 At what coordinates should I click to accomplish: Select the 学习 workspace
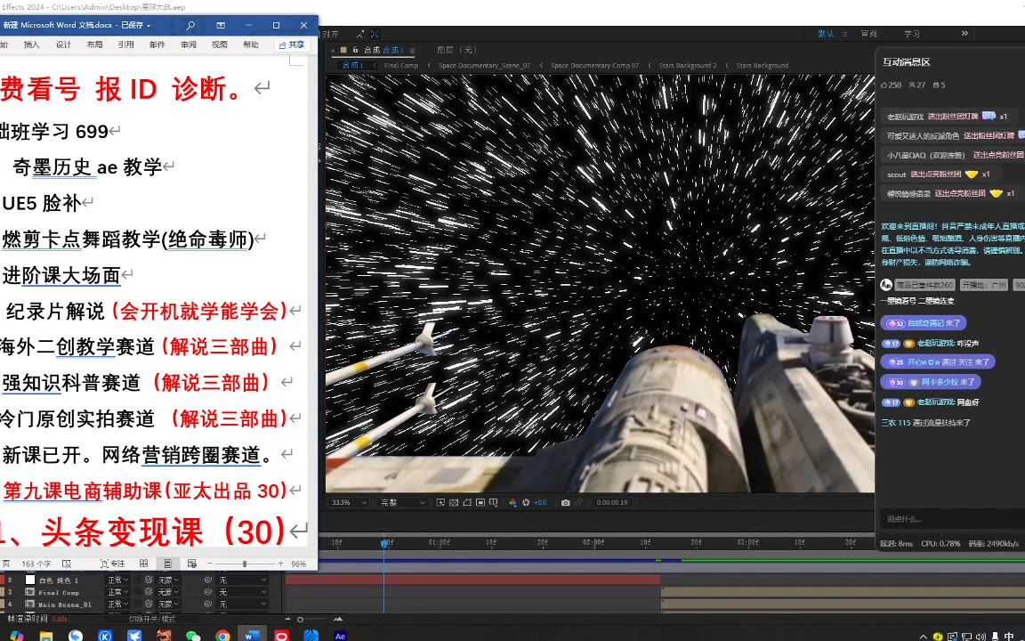point(912,34)
